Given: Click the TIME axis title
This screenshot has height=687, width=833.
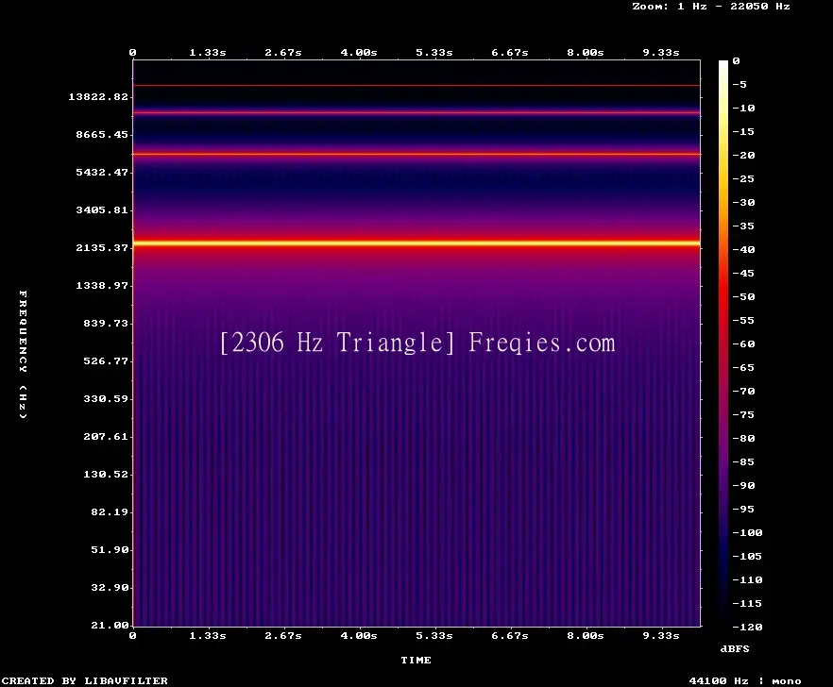Looking at the screenshot, I should 416,660.
